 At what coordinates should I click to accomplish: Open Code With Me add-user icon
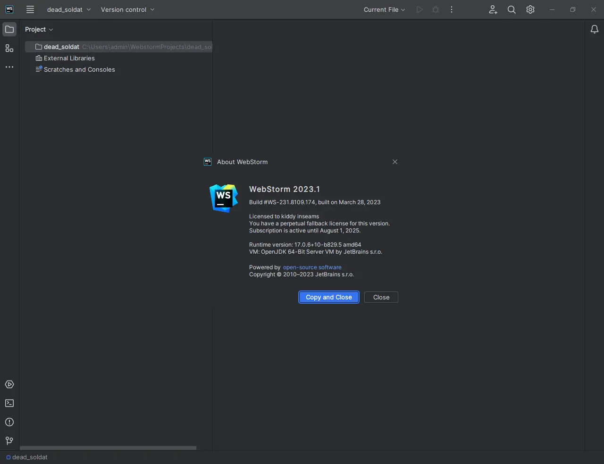pyautogui.click(x=493, y=9)
